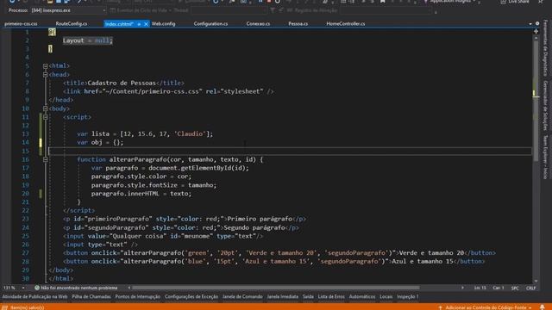Click 'paragrafo.innerHTML = texto;' line
Screen dimensions: 552x310
[x=141, y=194]
